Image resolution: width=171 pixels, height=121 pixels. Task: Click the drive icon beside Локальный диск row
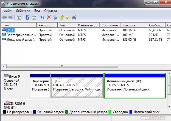[x=4, y=39]
